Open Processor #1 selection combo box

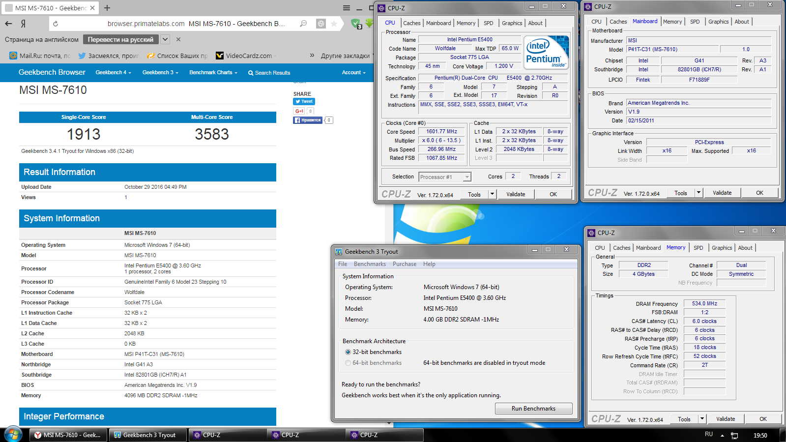[445, 177]
